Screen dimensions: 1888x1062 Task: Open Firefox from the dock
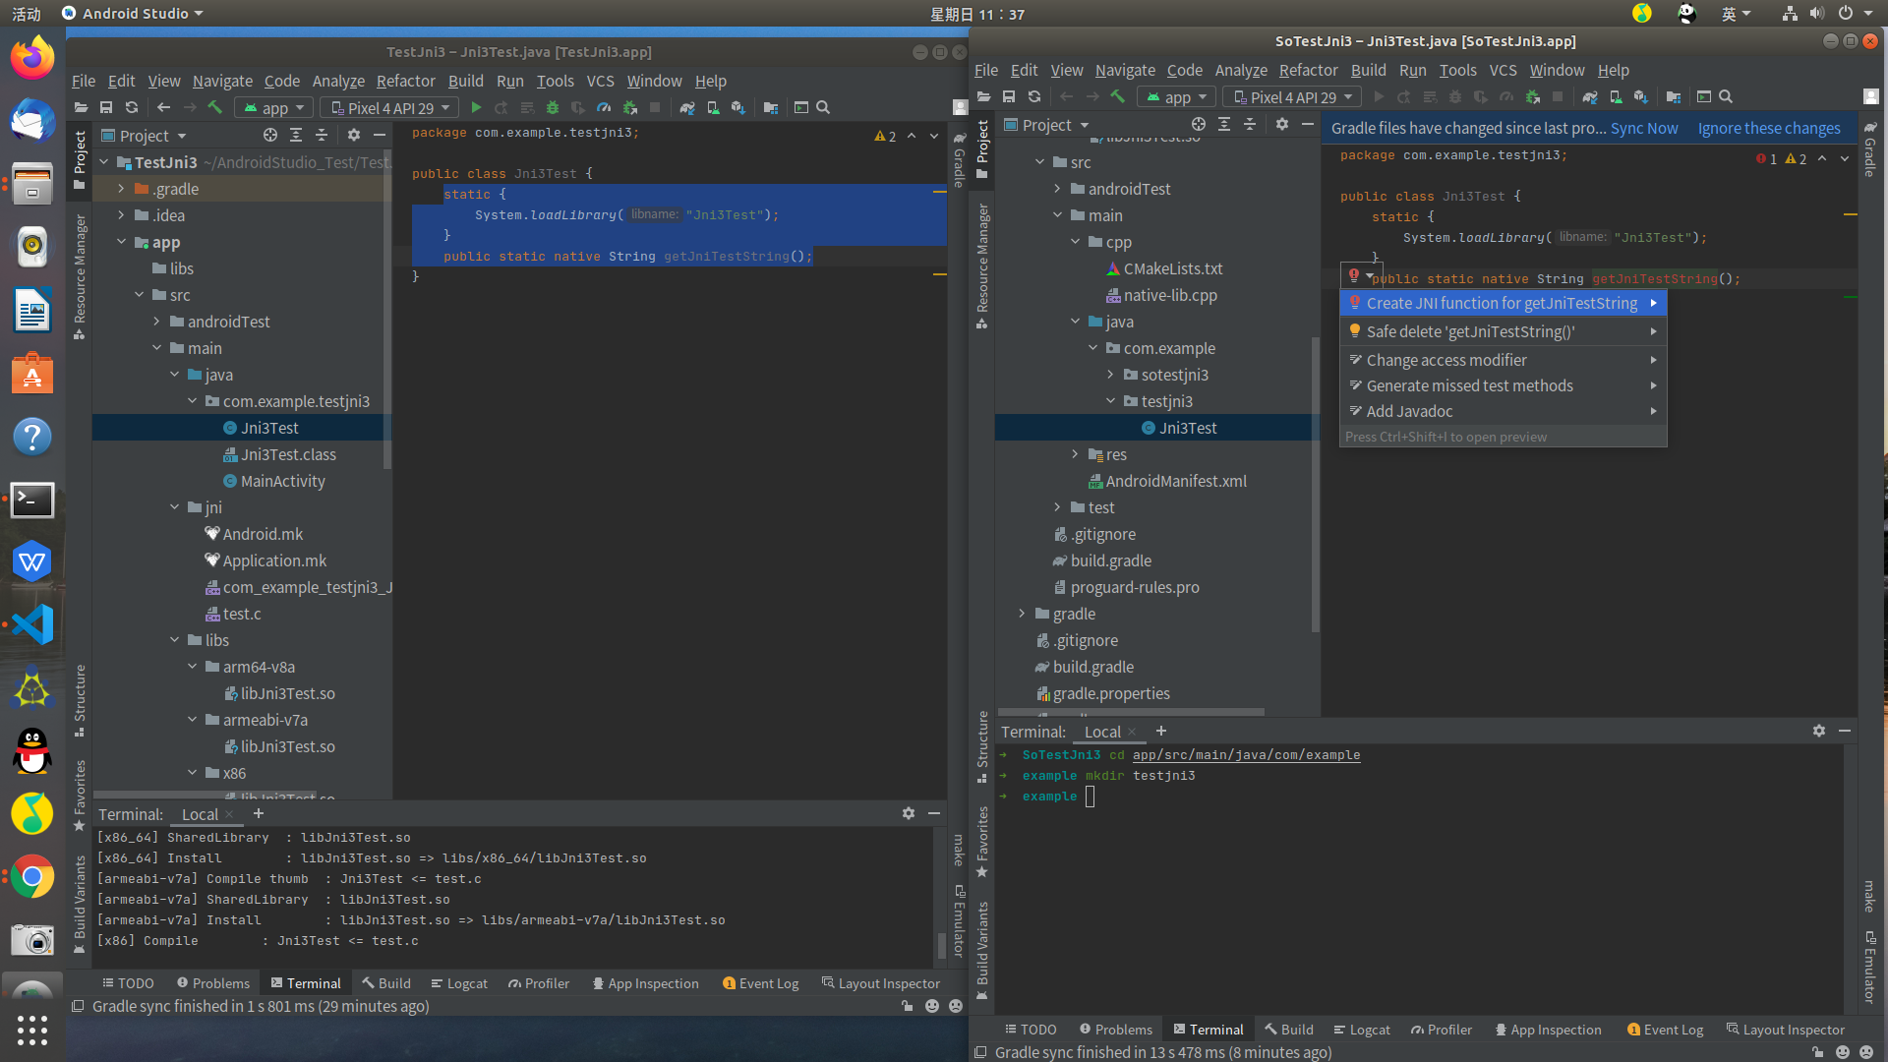click(32, 57)
